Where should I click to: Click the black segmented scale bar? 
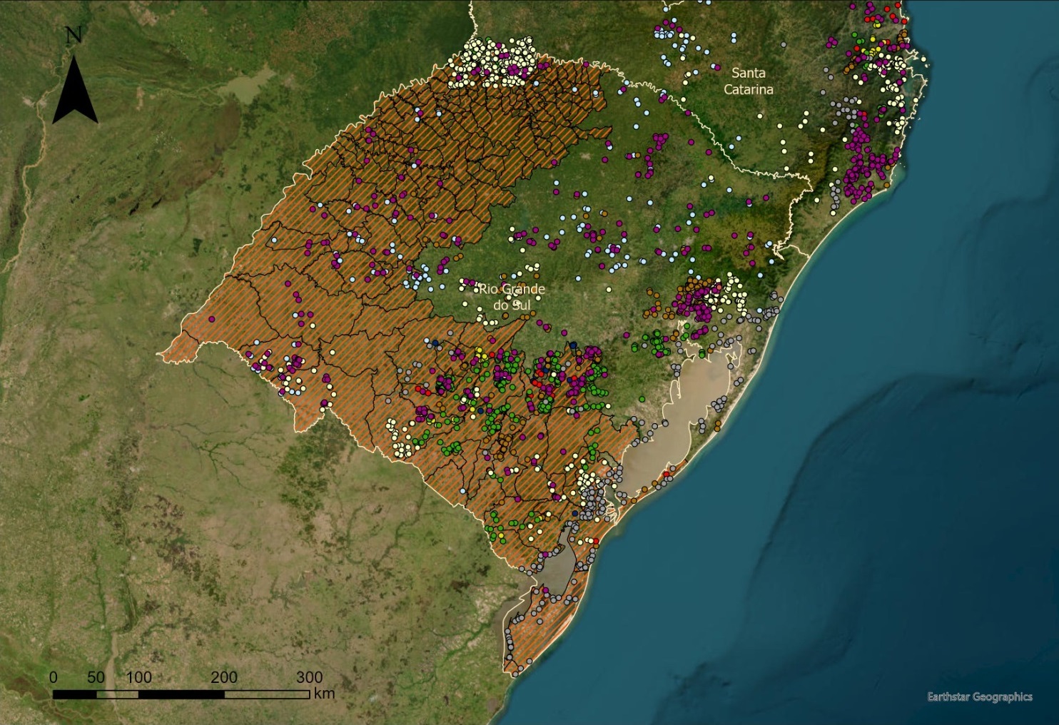pos(181,694)
